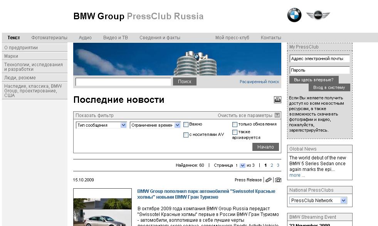This screenshot has height=226, width=378.
Task: Click the Адрес электронной почты field
Action: click(320, 59)
